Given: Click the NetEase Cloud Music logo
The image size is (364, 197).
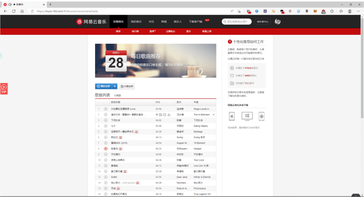Looking at the screenshot, I should click(91, 21).
